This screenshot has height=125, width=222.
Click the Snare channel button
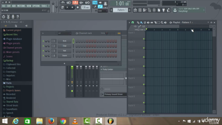click(65, 56)
